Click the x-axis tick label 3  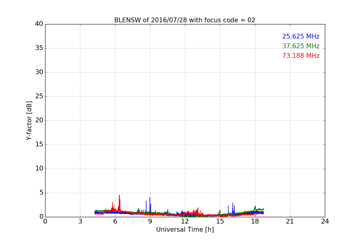point(80,221)
